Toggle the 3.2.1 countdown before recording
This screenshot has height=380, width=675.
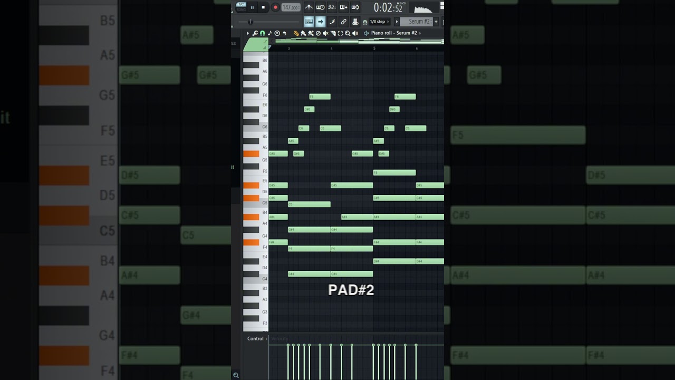point(332,7)
